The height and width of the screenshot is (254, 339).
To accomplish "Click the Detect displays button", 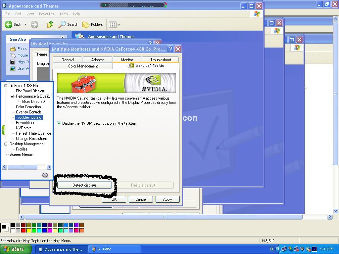I will coord(84,185).
